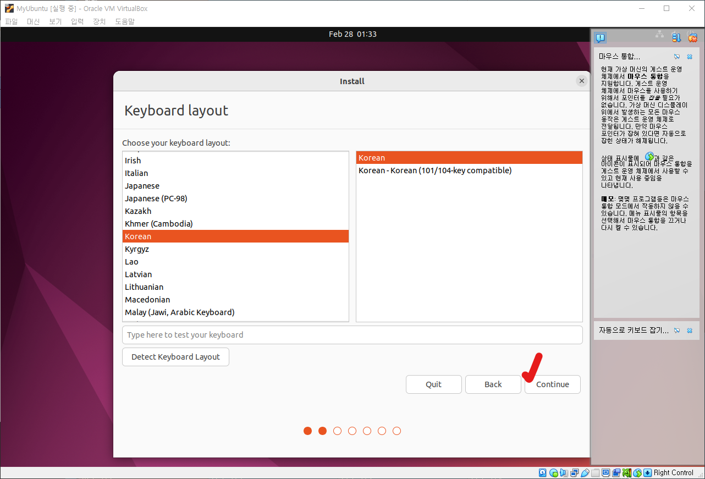Select the Korean variant in the right list
The width and height of the screenshot is (705, 479).
tap(469, 158)
